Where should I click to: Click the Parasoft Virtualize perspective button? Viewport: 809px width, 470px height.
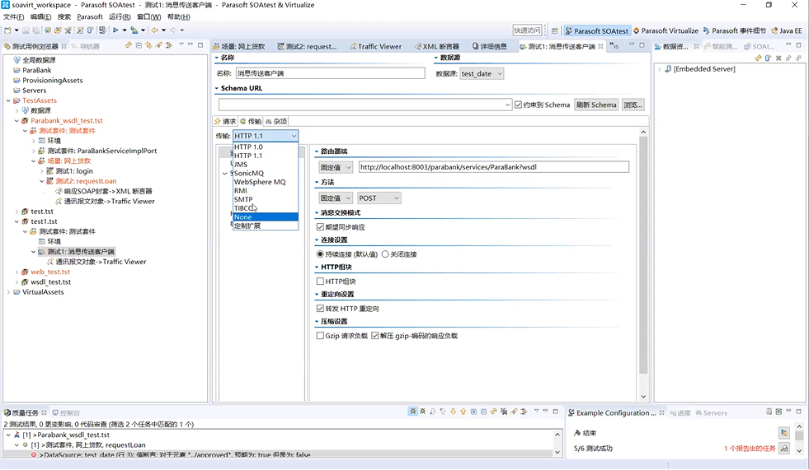tap(666, 31)
